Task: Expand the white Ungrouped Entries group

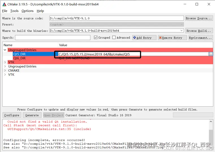Action: (5, 67)
